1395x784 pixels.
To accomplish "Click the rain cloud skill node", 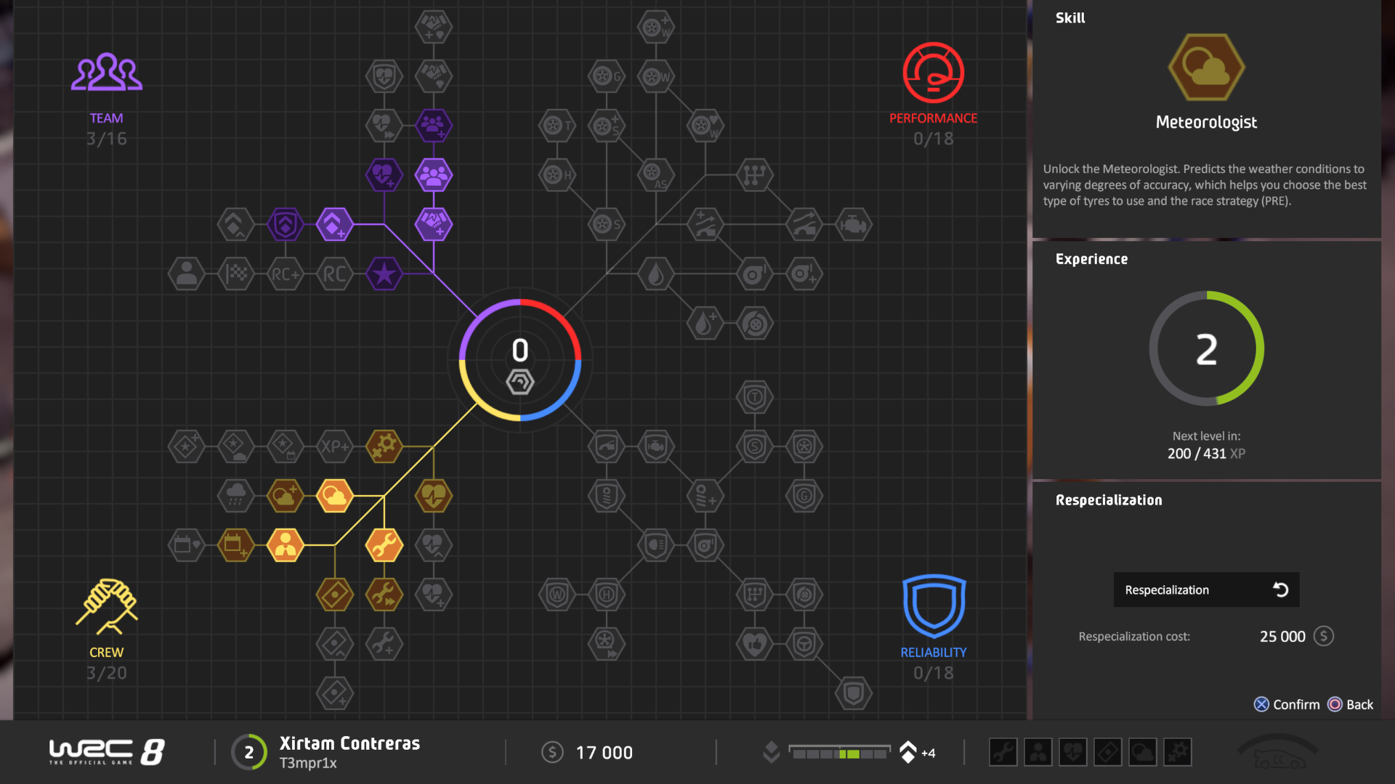I will (x=236, y=496).
